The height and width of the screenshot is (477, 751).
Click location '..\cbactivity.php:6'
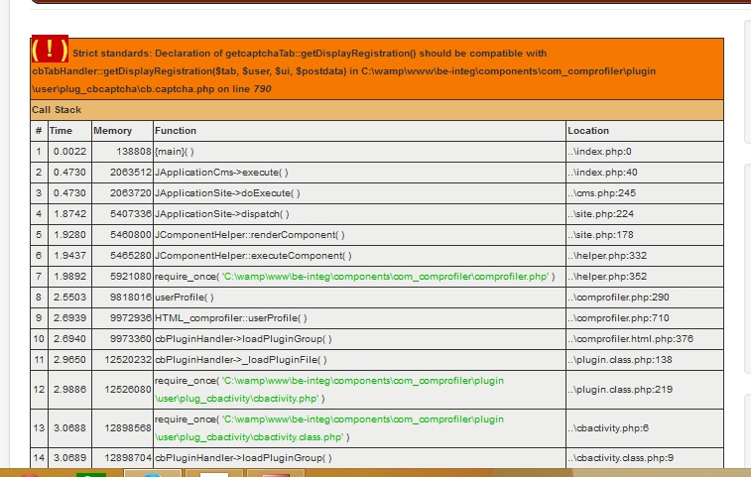coord(608,428)
